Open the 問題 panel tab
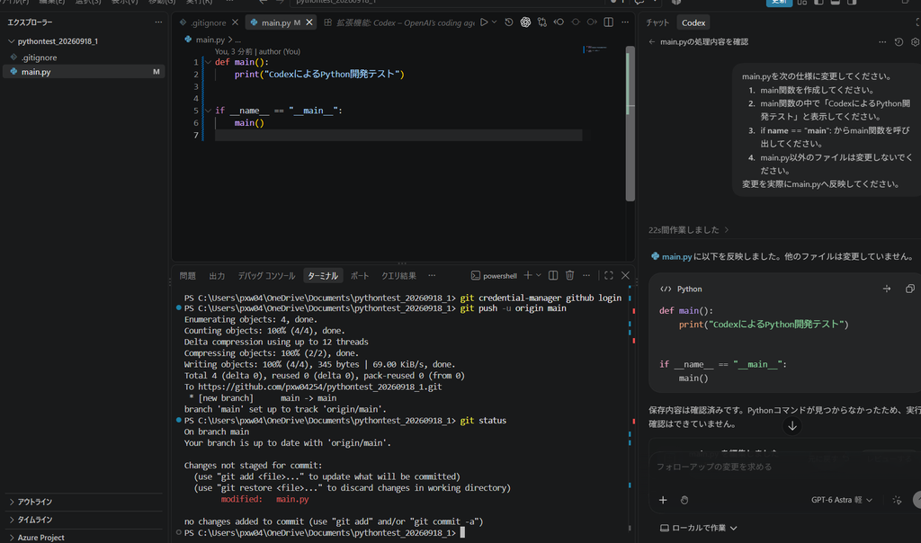 point(187,276)
